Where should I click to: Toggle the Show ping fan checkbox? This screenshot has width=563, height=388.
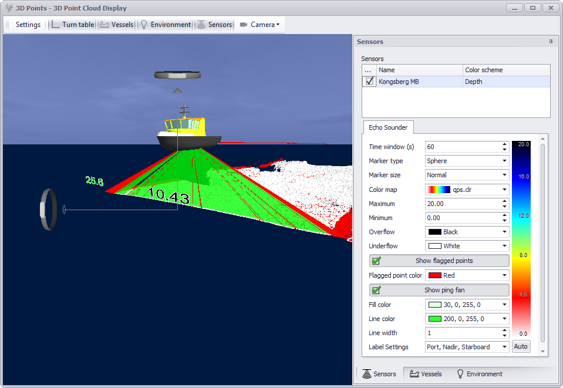(x=376, y=290)
